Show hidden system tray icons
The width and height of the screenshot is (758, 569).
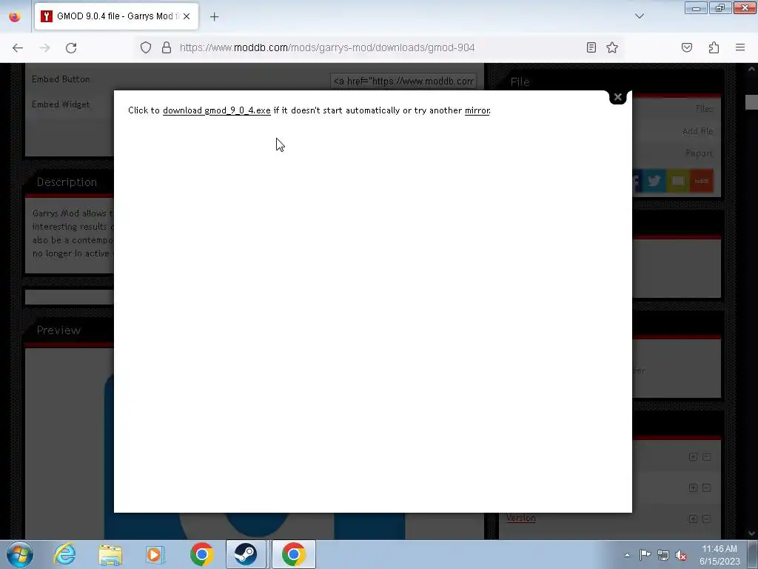click(627, 555)
